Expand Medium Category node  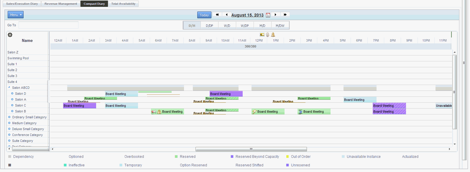[9, 123]
